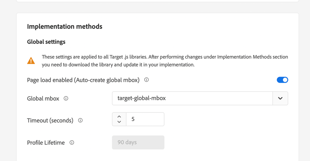Click the Page load enabled label text
This screenshot has height=161, width=310.
(83, 80)
